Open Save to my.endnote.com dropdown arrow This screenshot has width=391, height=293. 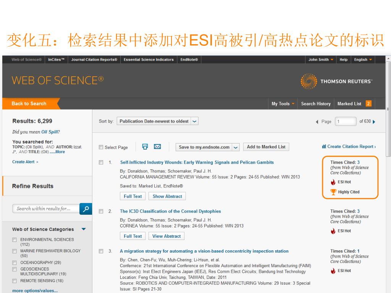pos(236,147)
